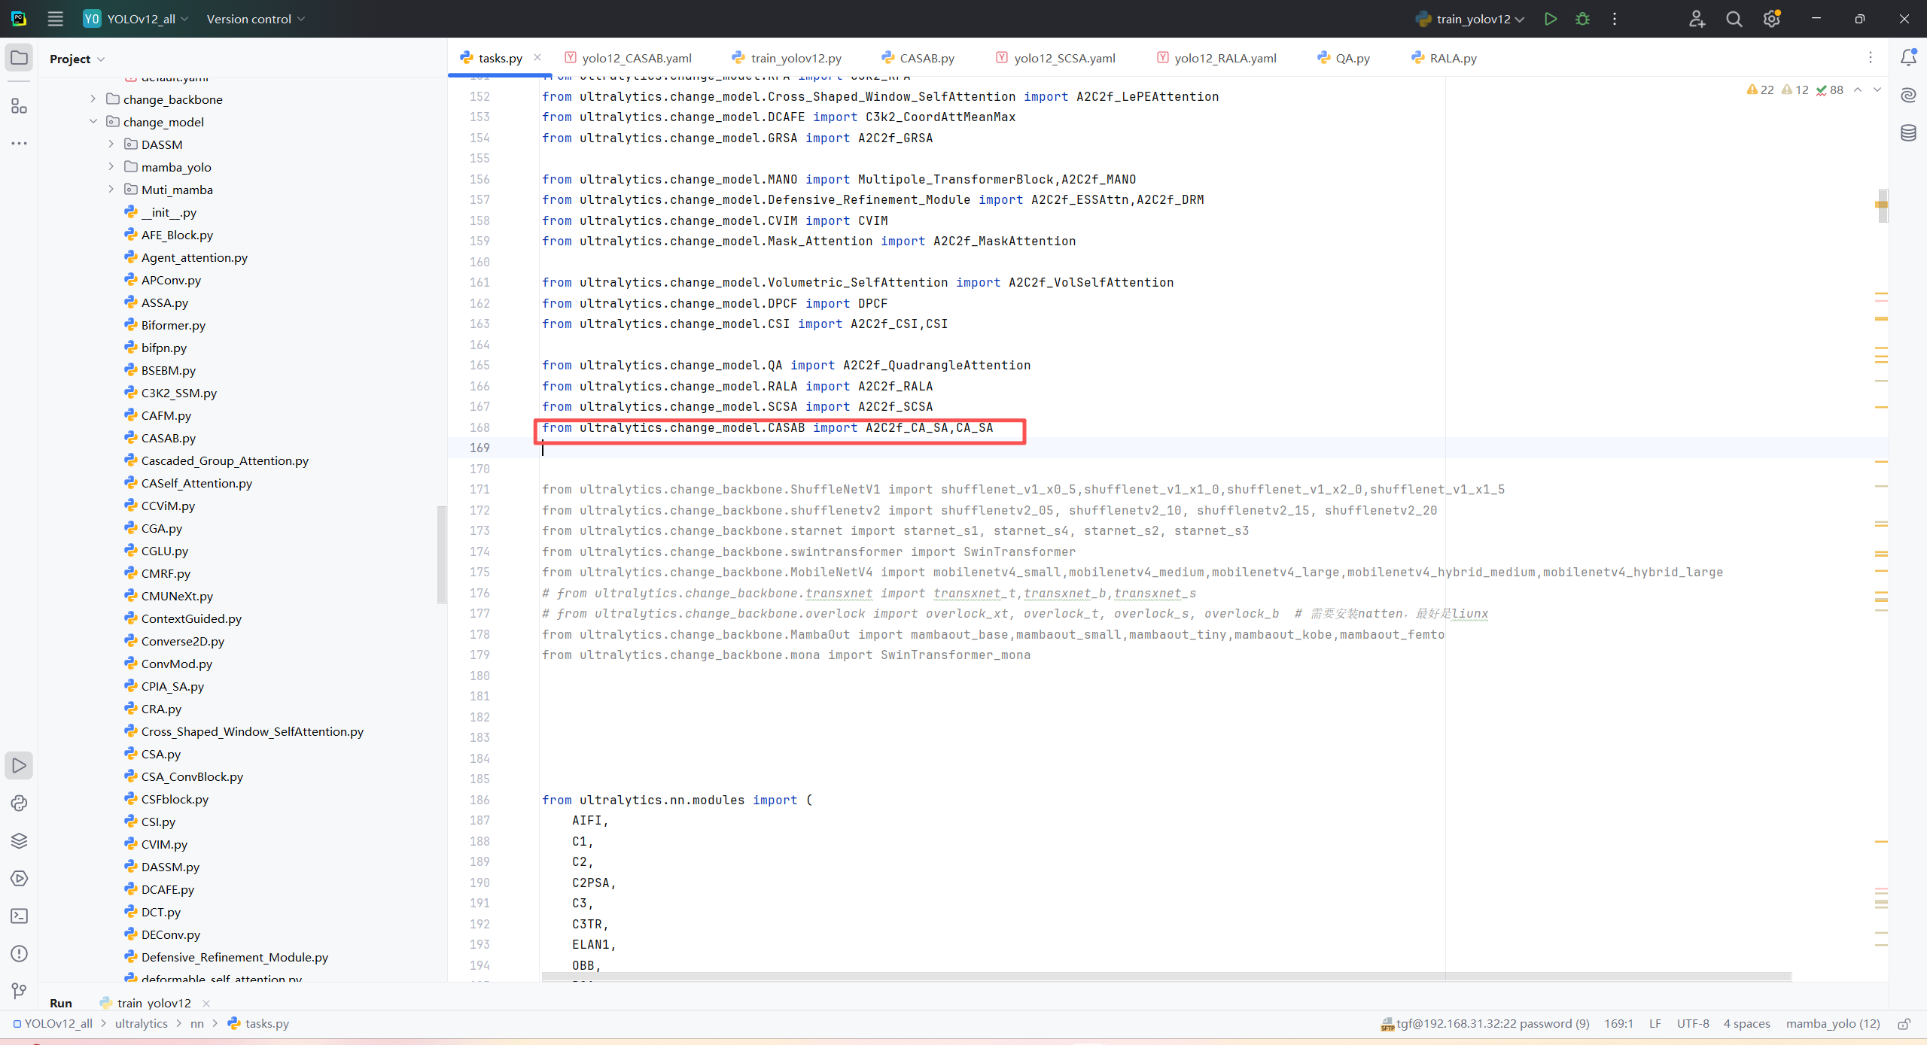Collapse the change_model folder
The width and height of the screenshot is (1927, 1045).
[93, 121]
